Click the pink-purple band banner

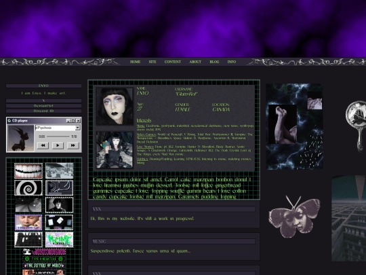(44, 252)
